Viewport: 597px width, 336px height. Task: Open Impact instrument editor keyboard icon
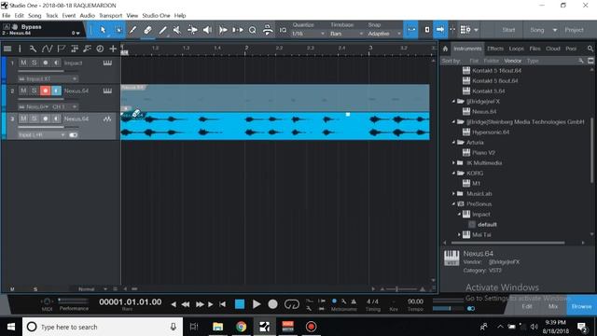coord(107,63)
